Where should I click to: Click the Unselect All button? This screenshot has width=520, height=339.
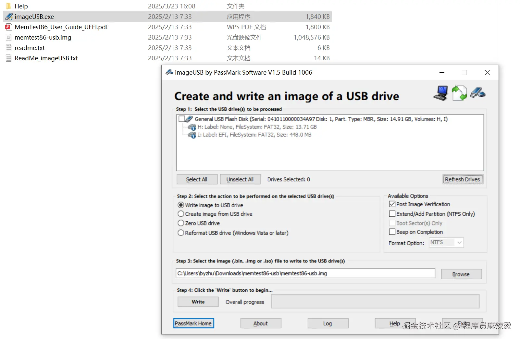pos(240,179)
